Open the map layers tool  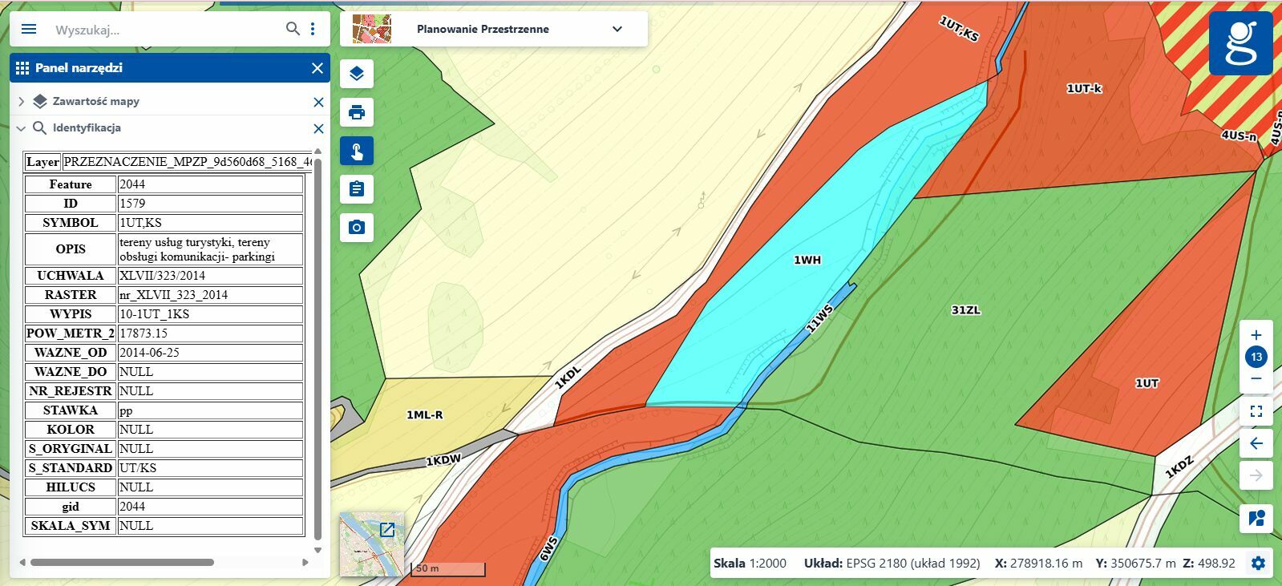coord(357,74)
